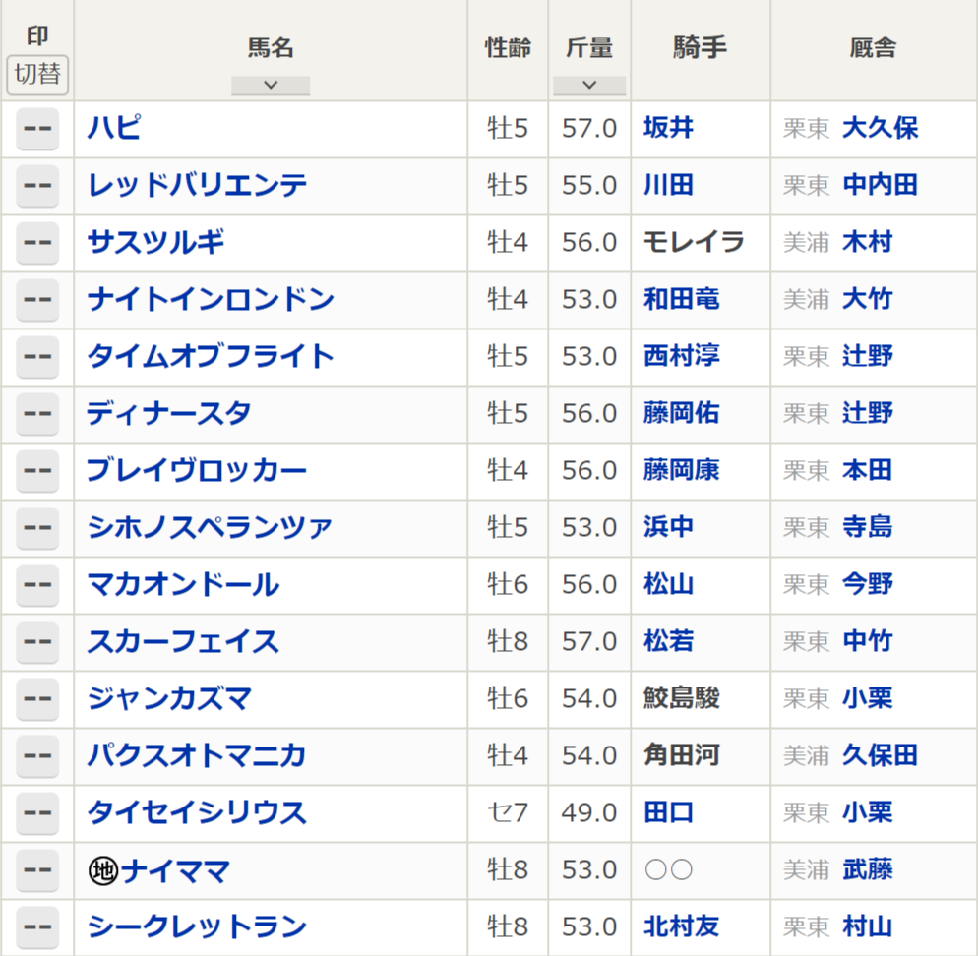Click the 切替 mark switch button

[37, 74]
